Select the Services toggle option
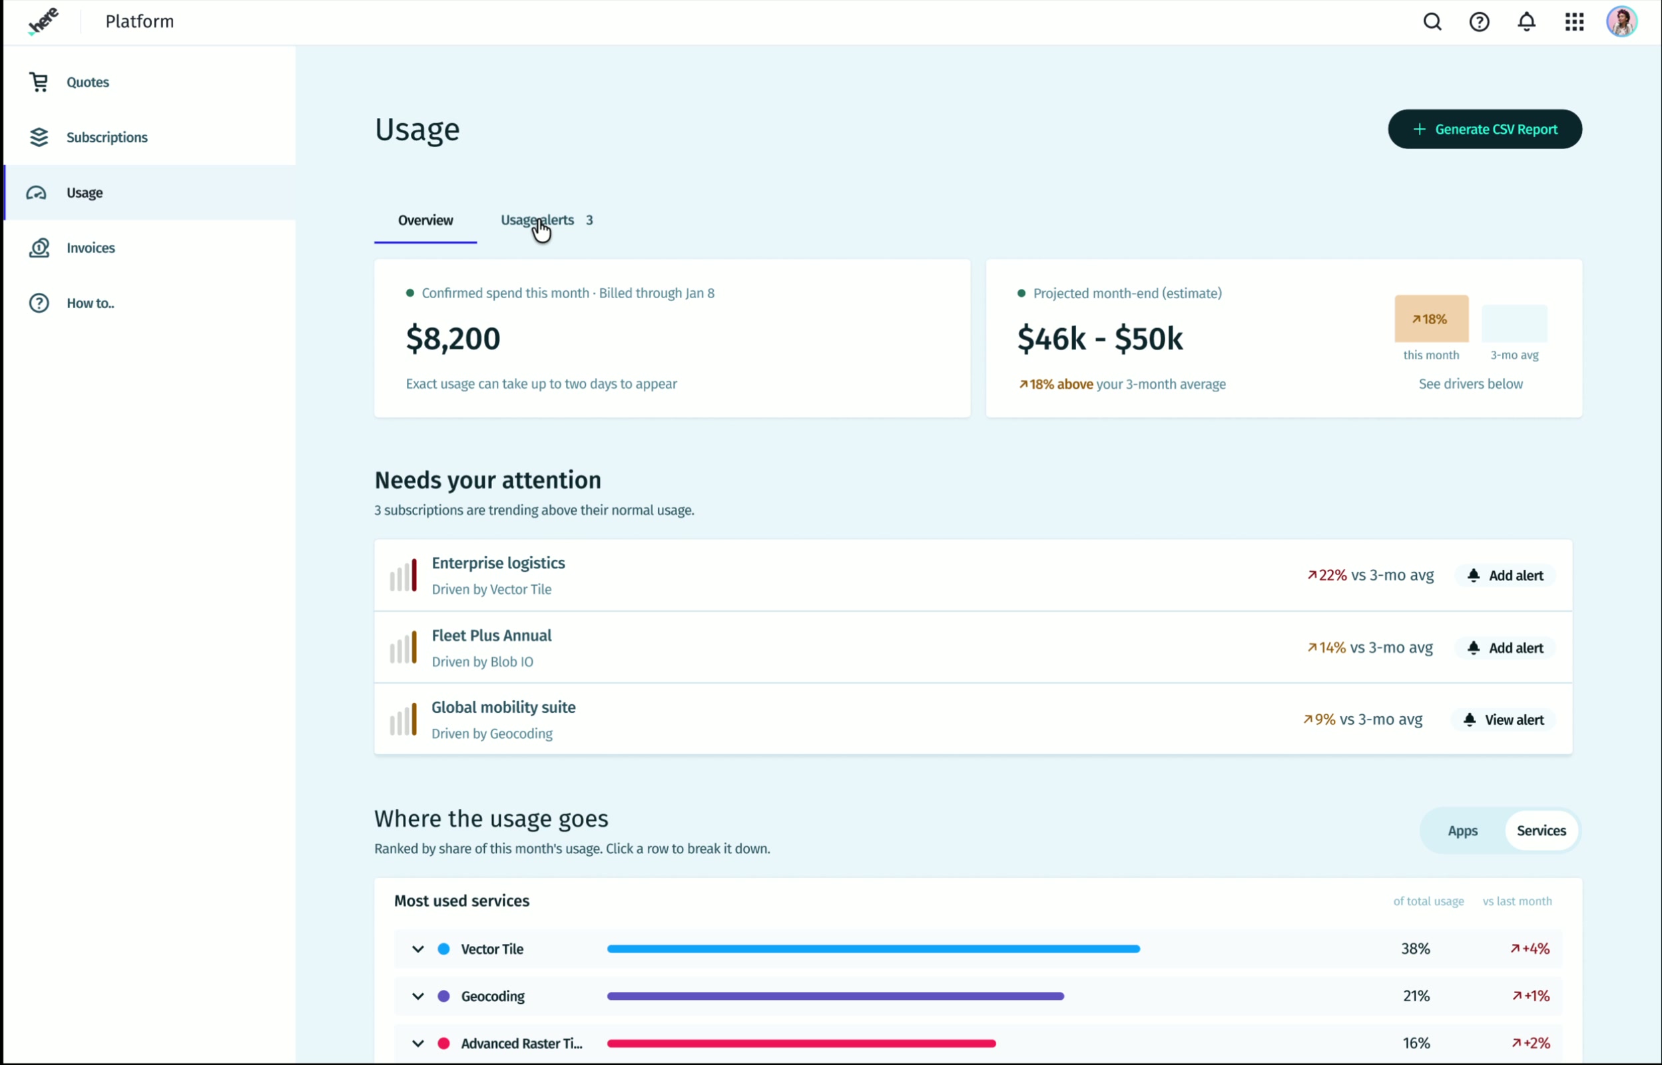1662x1065 pixels. (x=1541, y=831)
